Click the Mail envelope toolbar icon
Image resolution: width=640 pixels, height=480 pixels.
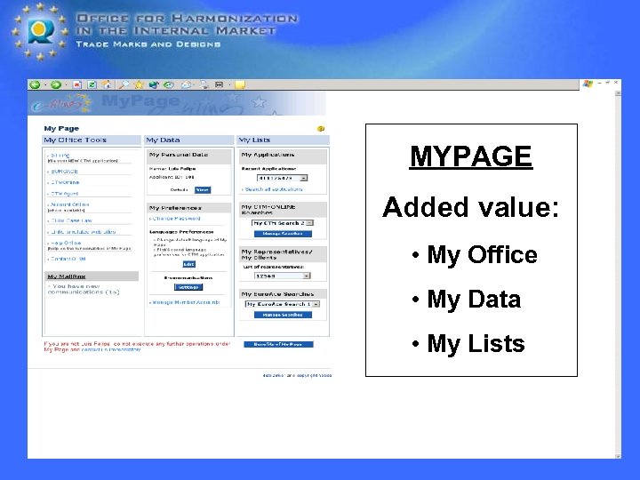[186, 84]
